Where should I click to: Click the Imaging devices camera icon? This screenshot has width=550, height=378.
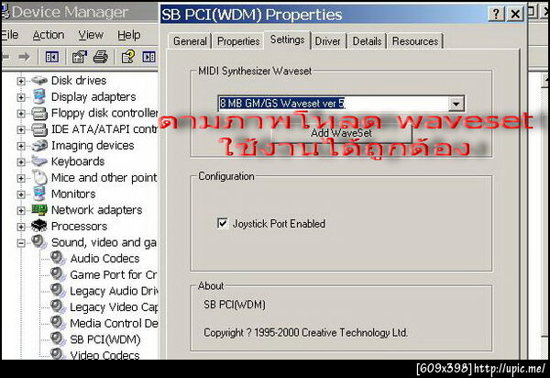point(39,145)
